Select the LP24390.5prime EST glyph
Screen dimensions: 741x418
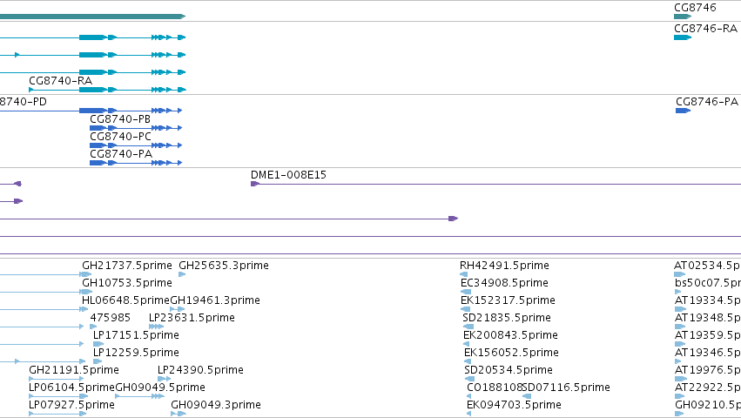point(164,379)
